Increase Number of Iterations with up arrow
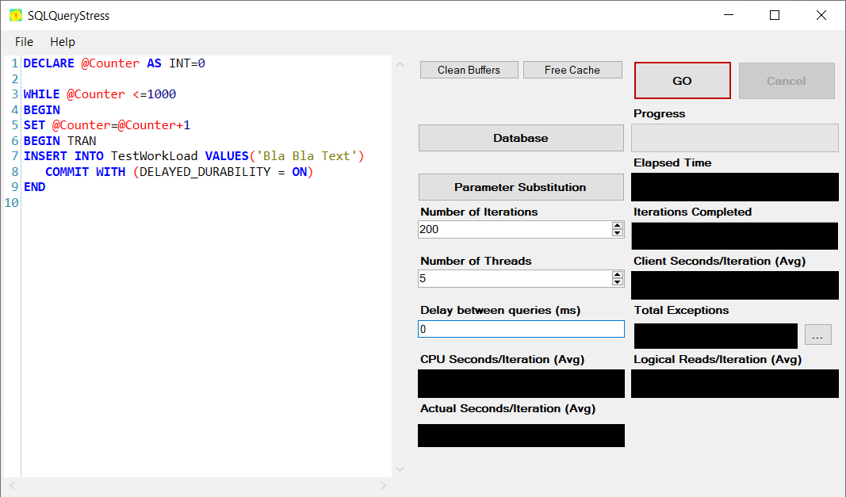 pos(618,226)
